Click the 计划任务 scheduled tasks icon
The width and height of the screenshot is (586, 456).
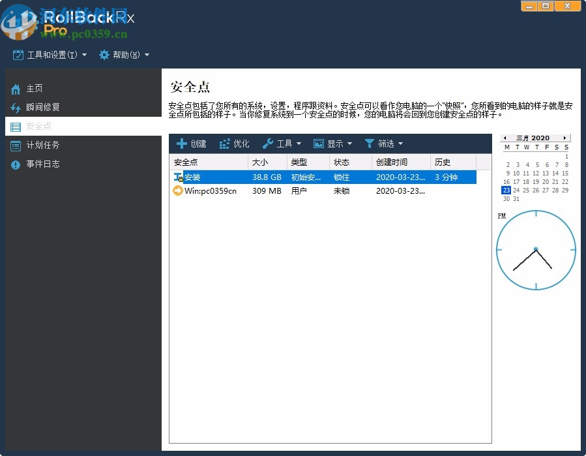coord(16,145)
